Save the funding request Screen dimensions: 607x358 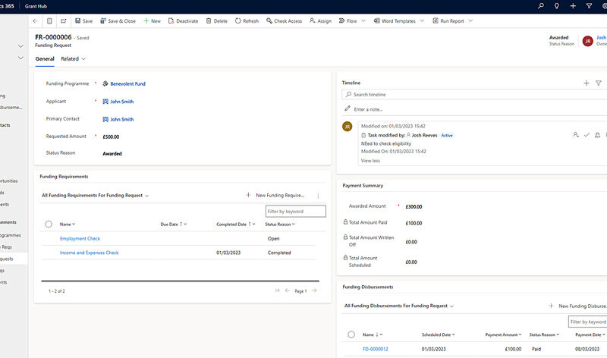[84, 21]
